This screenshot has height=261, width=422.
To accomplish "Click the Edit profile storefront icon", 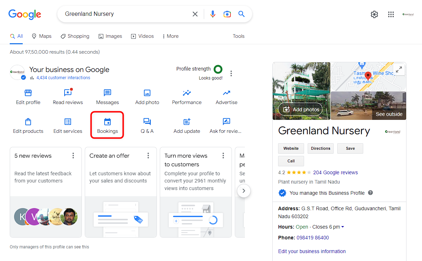I will [x=28, y=93].
